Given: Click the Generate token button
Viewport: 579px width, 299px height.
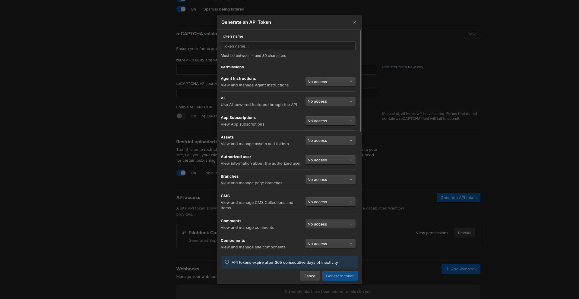Looking at the screenshot, I should point(340,276).
